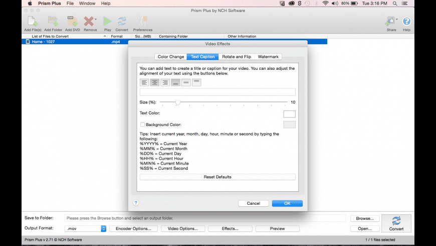
Task: Click the volume icon in the menu bar
Action: coord(335,4)
